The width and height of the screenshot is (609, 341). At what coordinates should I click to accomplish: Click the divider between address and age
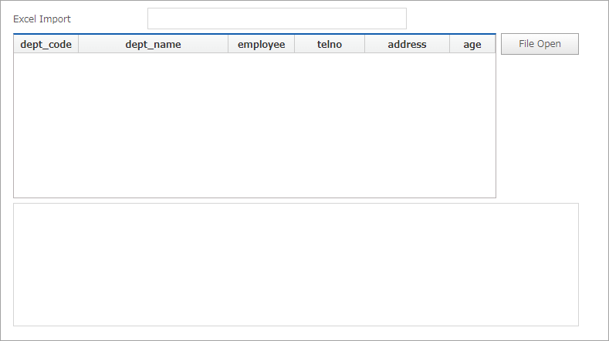tap(449, 45)
